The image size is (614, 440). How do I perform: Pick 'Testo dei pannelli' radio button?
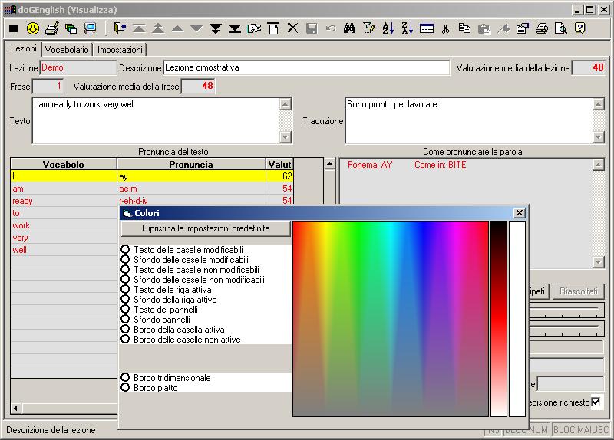125,309
